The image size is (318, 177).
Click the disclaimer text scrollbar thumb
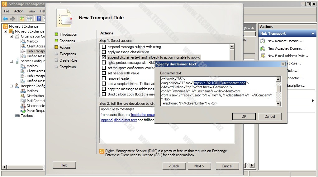278,89
